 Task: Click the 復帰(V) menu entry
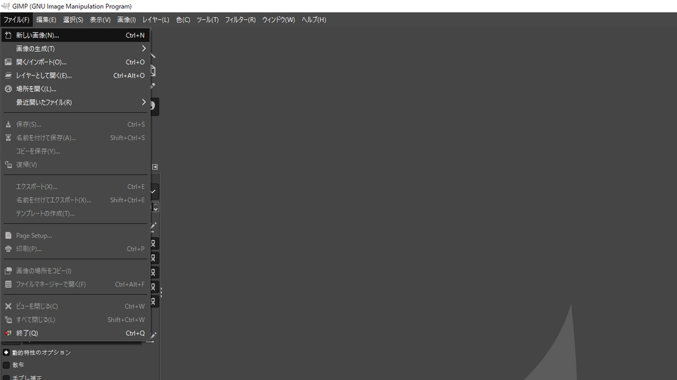[x=76, y=165]
